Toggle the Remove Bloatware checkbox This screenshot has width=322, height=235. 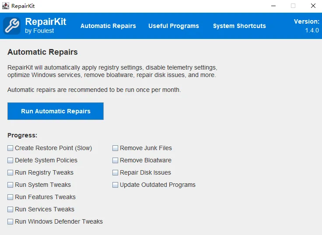coord(115,161)
